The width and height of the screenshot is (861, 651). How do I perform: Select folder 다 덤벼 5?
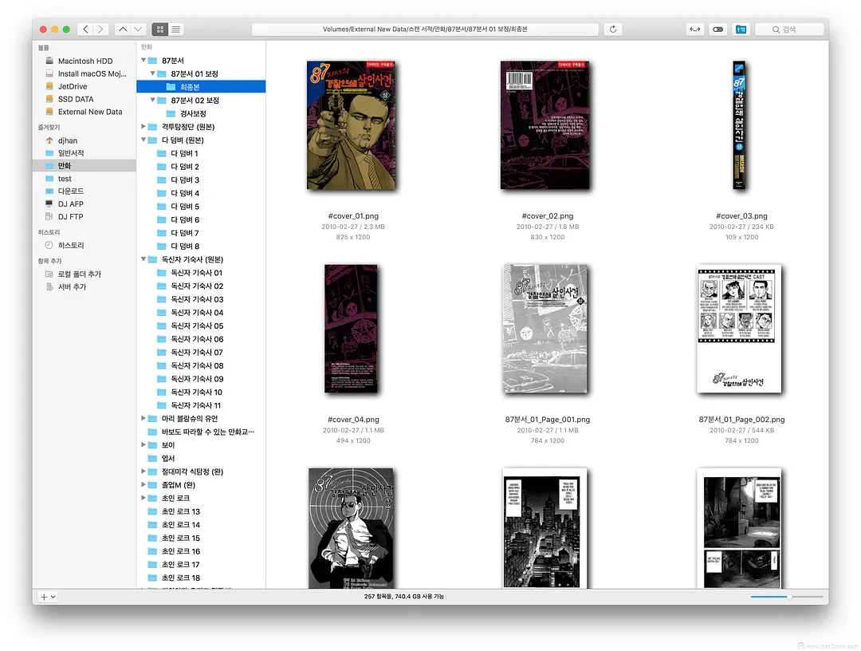(x=201, y=206)
